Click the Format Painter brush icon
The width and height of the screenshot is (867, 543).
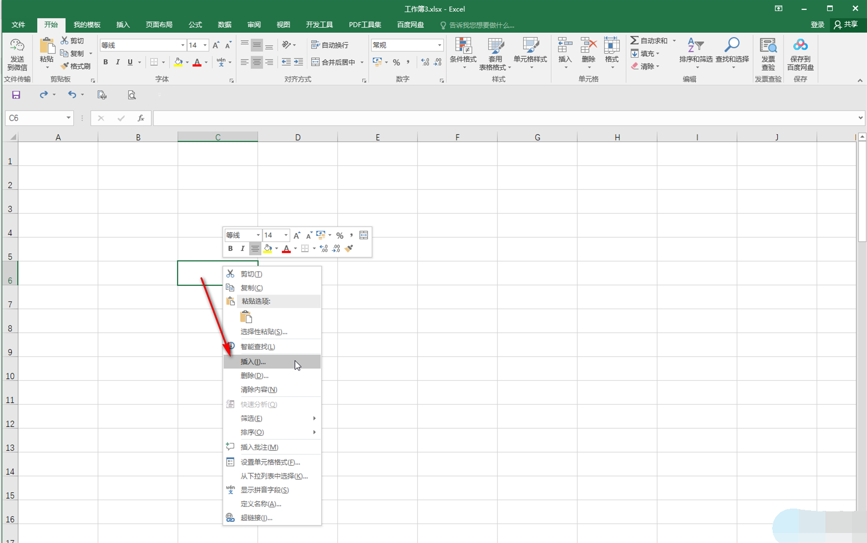click(x=65, y=66)
